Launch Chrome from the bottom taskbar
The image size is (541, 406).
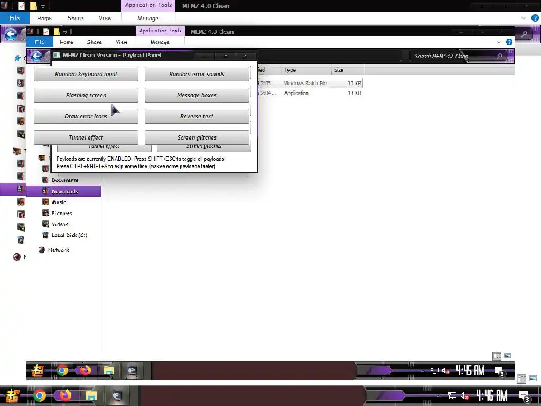pos(40,395)
